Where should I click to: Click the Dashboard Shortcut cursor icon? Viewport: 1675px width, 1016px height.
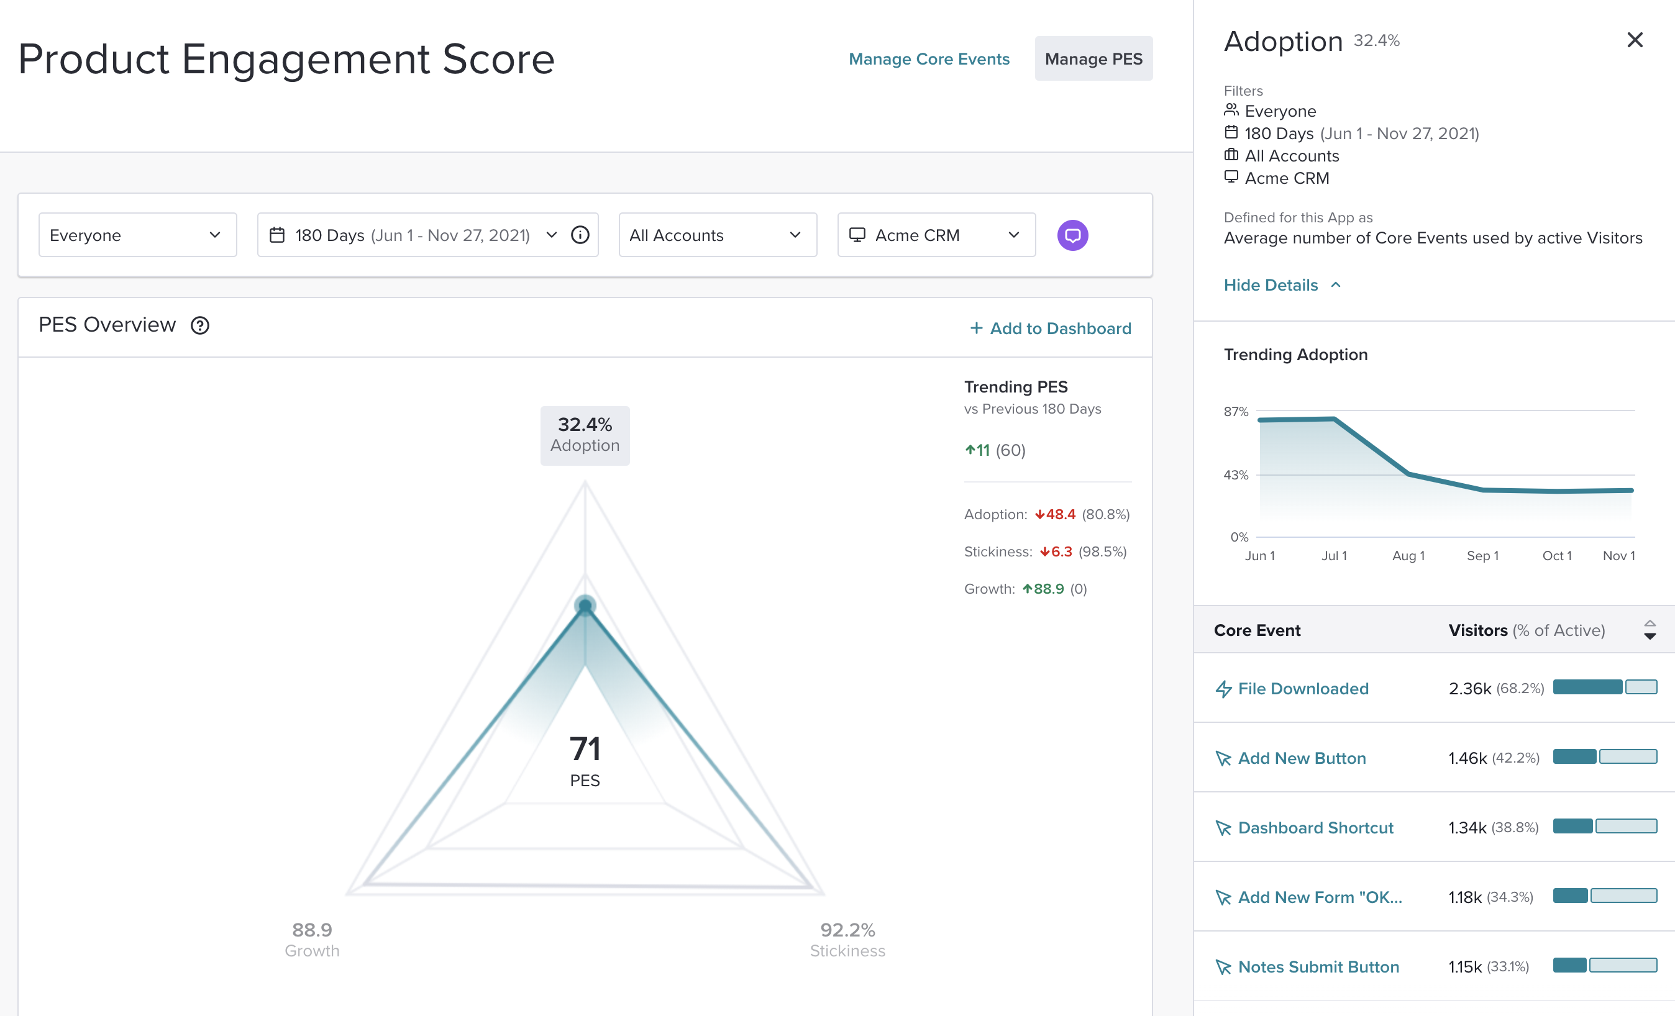point(1223,828)
